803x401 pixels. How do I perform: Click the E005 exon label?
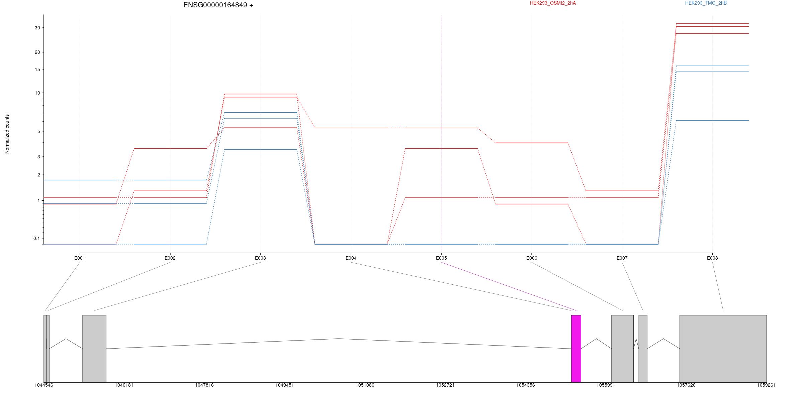(x=441, y=258)
